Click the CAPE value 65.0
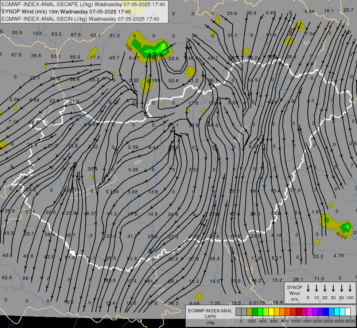357x328 pixels. point(75,57)
